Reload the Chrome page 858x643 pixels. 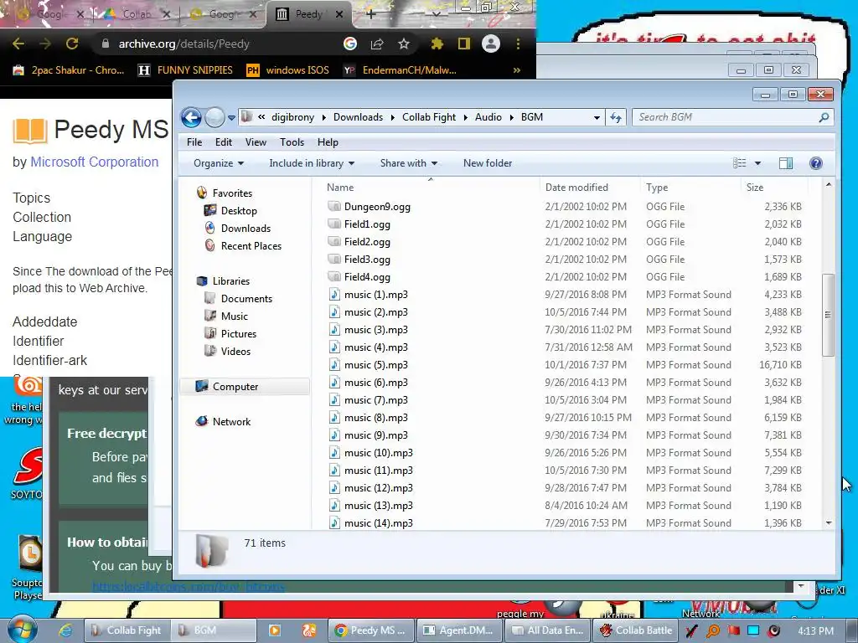click(x=72, y=44)
